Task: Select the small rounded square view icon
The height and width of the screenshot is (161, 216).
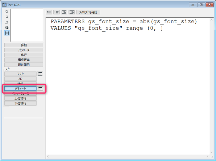Action: [7, 17]
